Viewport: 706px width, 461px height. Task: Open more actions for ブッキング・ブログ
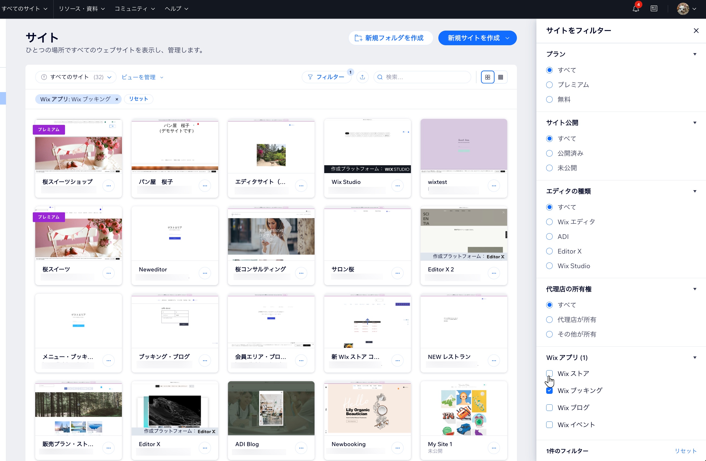coord(205,361)
